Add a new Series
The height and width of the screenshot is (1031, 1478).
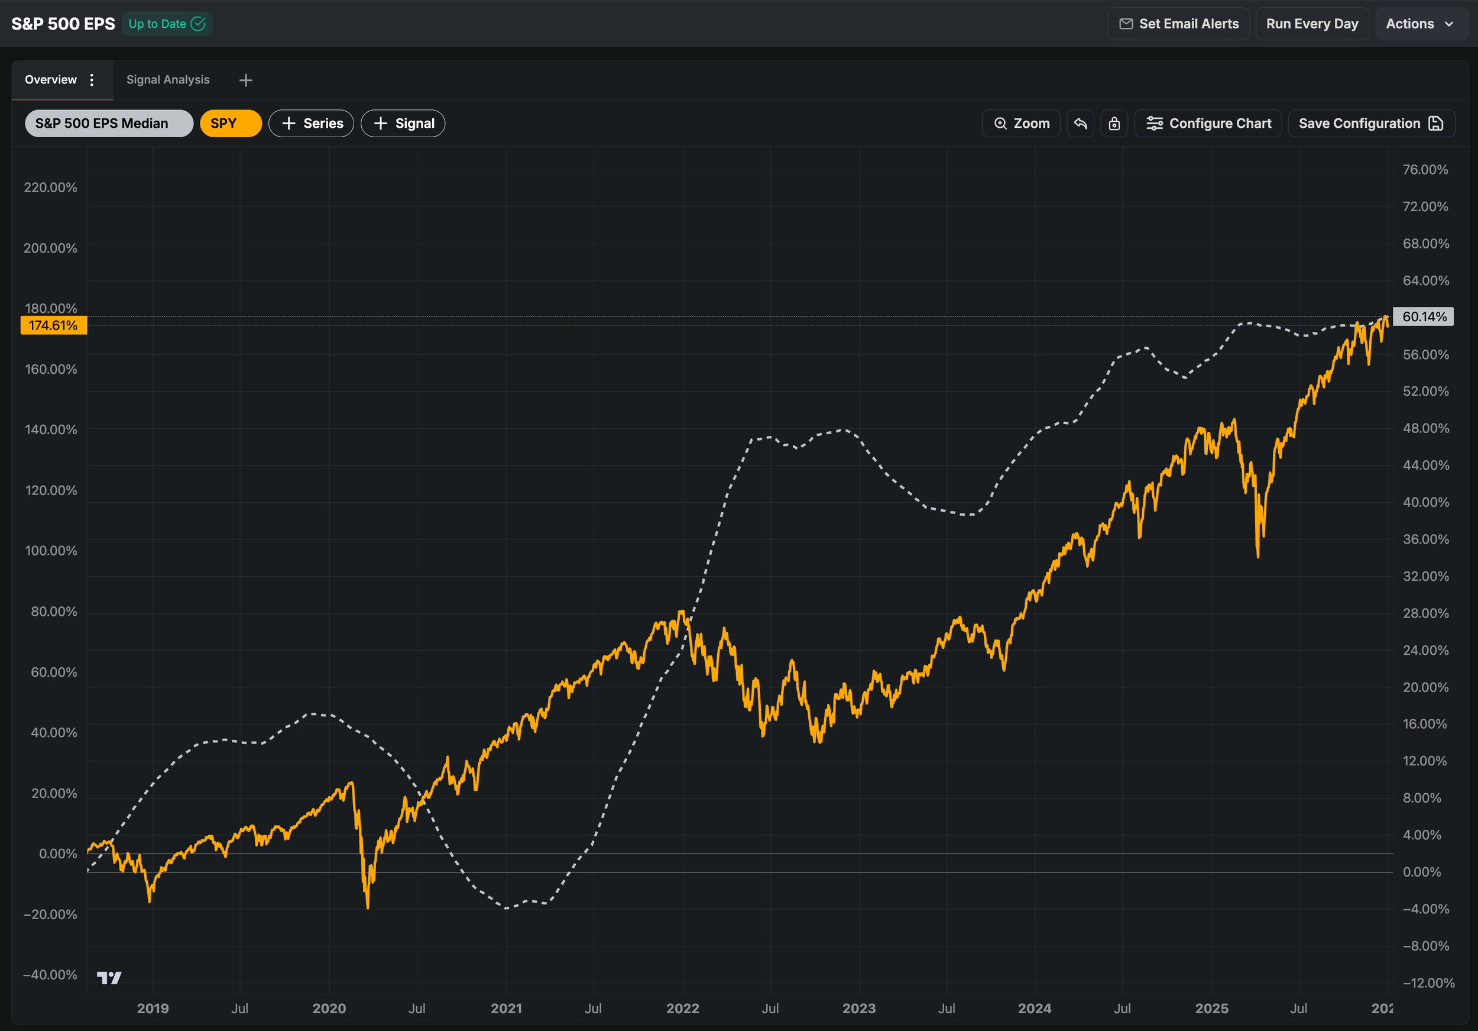point(311,123)
